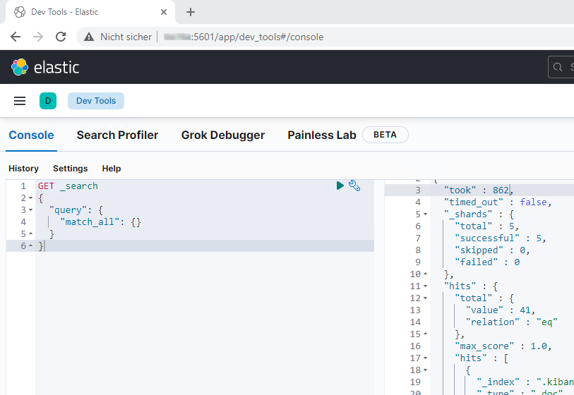Open the hamburger navigation menu
This screenshot has width=574, height=395.
[20, 101]
